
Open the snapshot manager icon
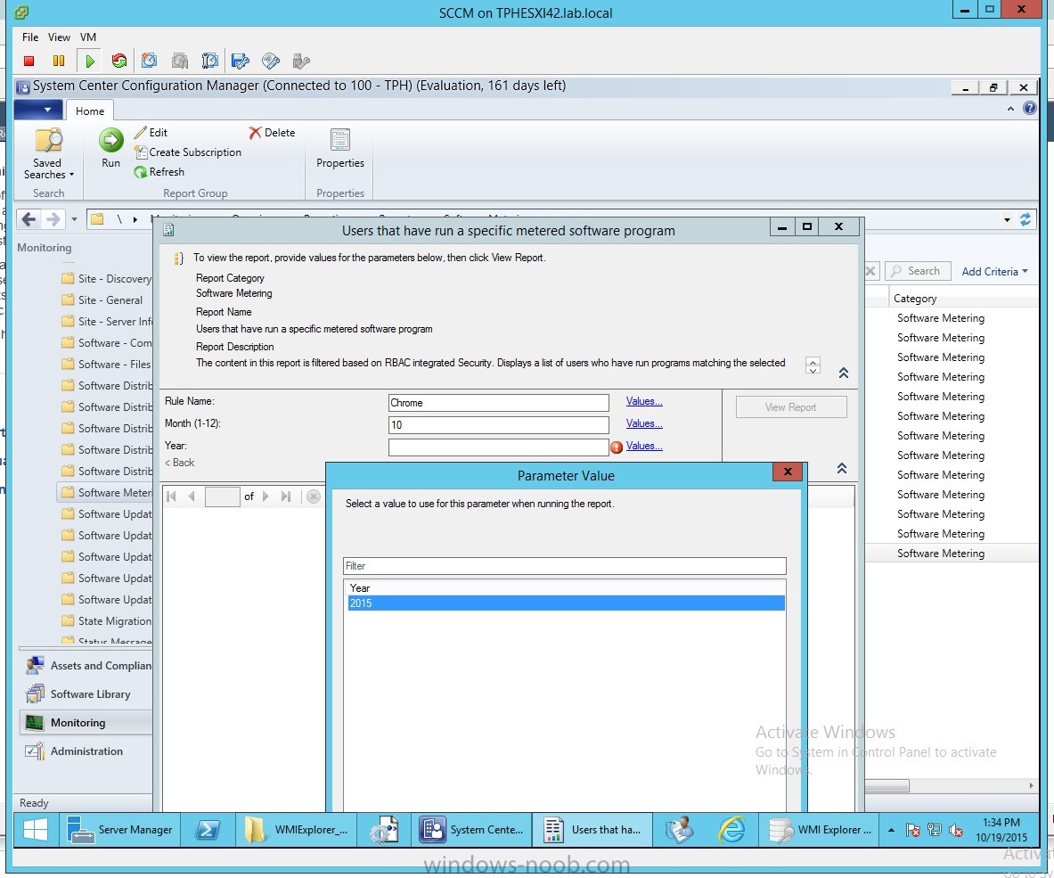pyautogui.click(x=209, y=62)
